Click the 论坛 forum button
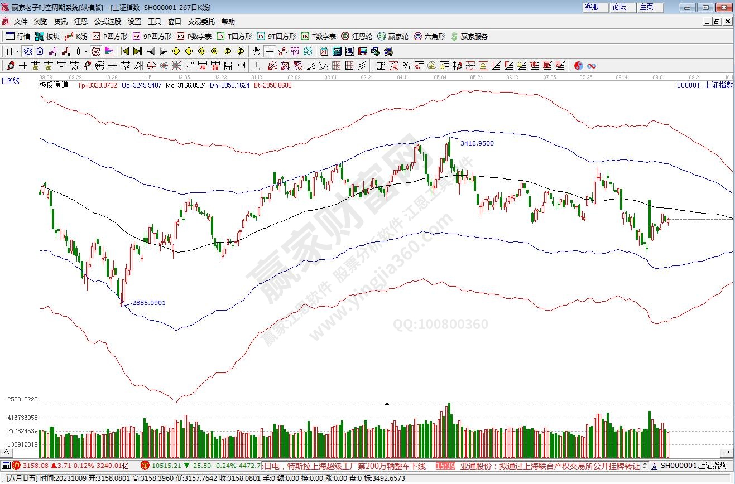 (619, 7)
